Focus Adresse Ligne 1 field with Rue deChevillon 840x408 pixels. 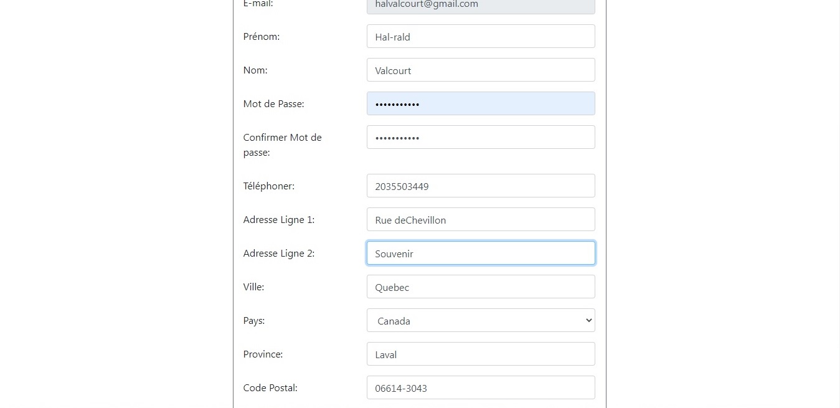tap(480, 219)
